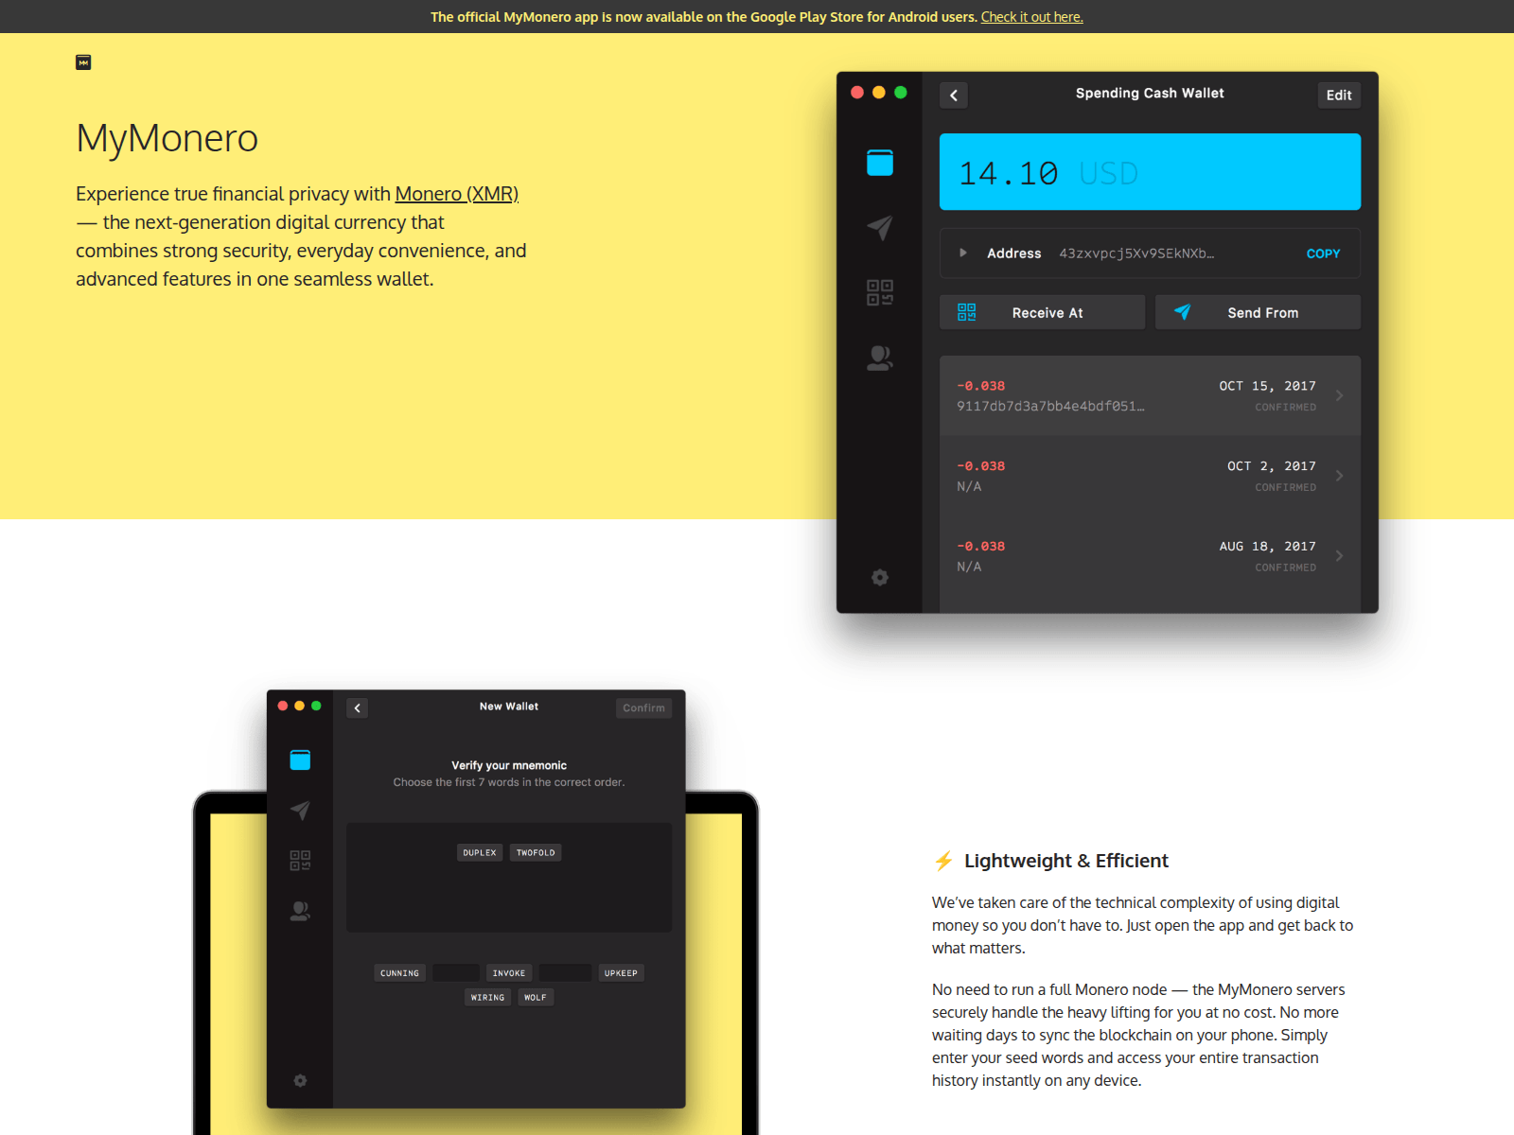Open Aug 18, 2017 transaction chevron
The width and height of the screenshot is (1514, 1135).
1339,556
